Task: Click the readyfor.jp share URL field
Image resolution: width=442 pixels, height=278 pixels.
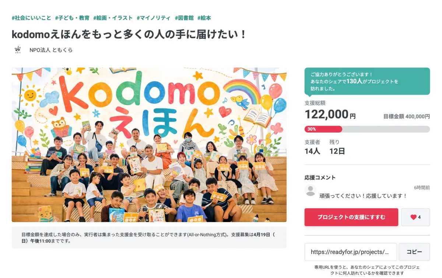Action: pos(350,252)
